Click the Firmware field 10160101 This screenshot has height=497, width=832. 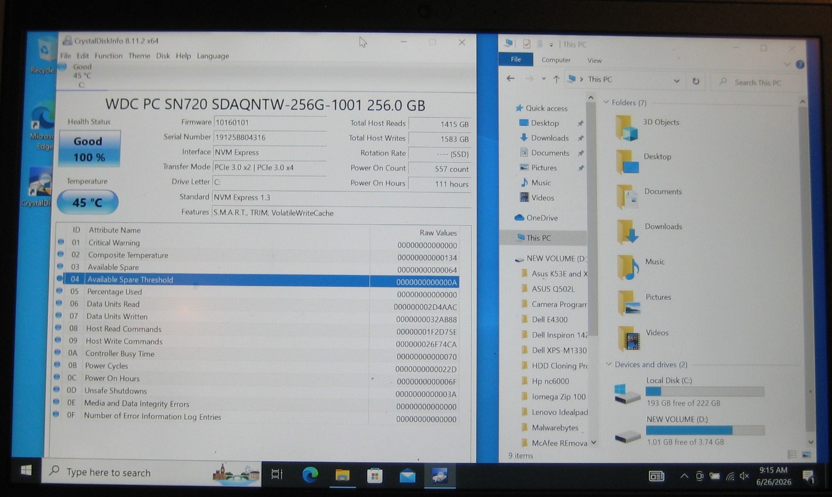[269, 123]
